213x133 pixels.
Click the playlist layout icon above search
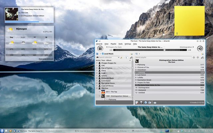(x=136, y=54)
